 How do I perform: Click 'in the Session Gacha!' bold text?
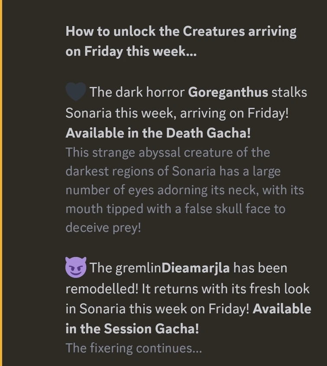pos(132,329)
